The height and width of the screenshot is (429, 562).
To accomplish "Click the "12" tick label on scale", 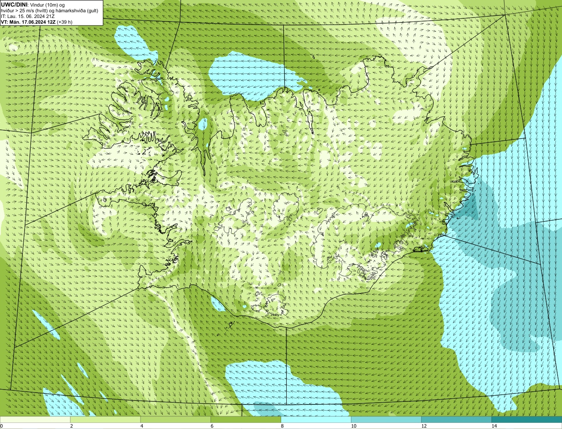I will click(x=424, y=426).
